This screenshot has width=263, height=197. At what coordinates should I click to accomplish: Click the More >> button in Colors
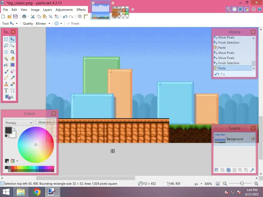click(45, 122)
